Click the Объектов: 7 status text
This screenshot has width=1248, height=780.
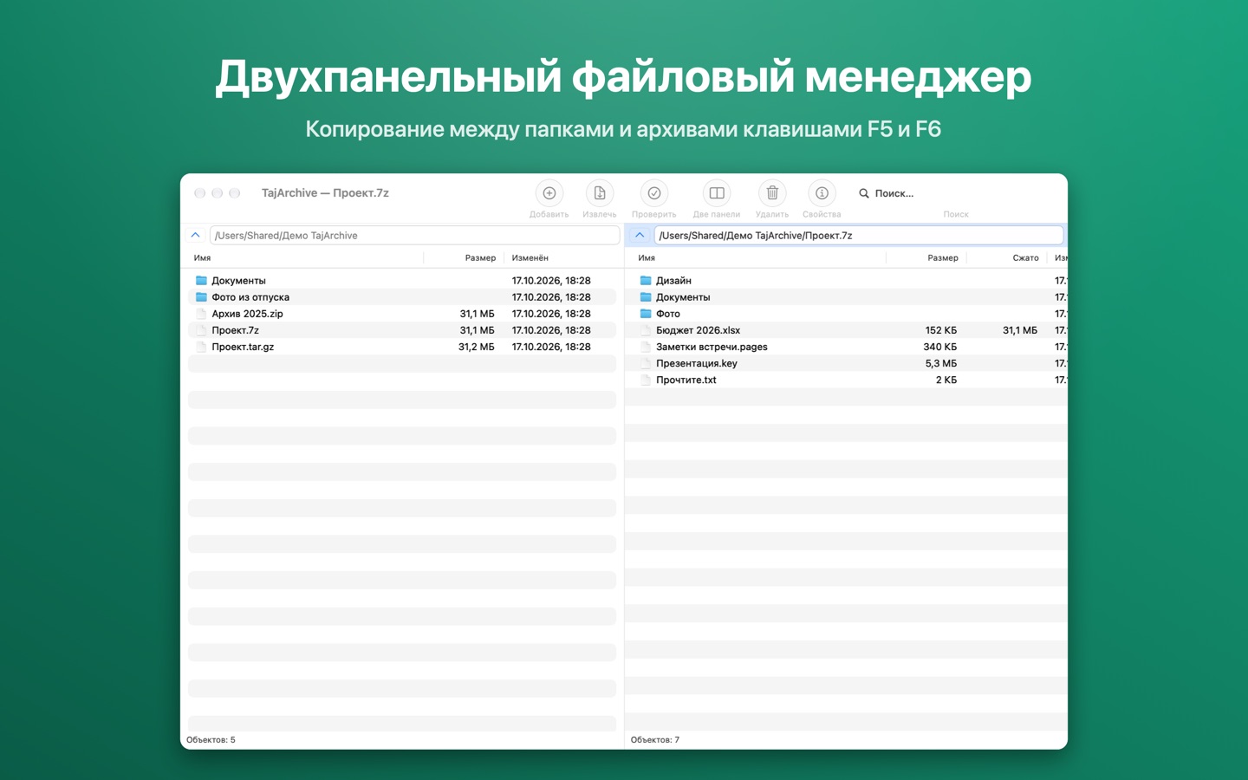tap(655, 740)
